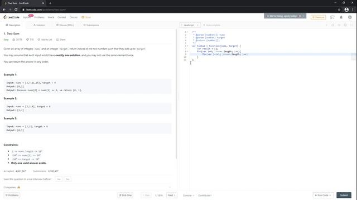Open the Contest nav item
Viewport: 357px width, 200px height.
(x=62, y=17)
